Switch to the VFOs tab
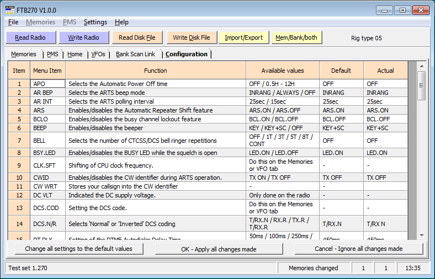 (x=98, y=54)
